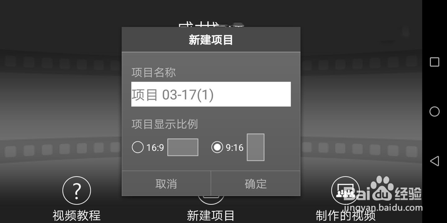Image resolution: width=447 pixels, height=223 pixels.
Task: Focus the project name input field
Action: coord(211,94)
